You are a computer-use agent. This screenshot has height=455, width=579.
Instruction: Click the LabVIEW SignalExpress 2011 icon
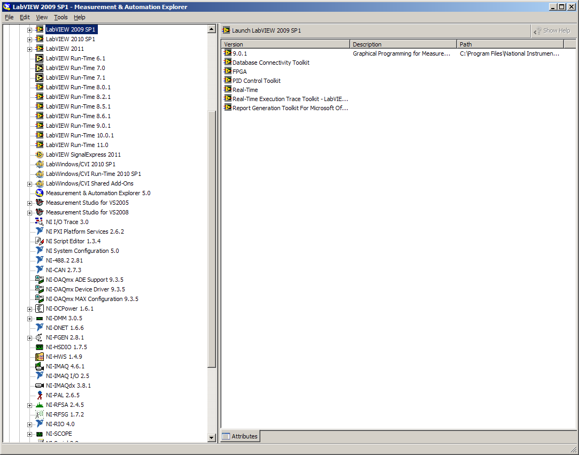40,155
